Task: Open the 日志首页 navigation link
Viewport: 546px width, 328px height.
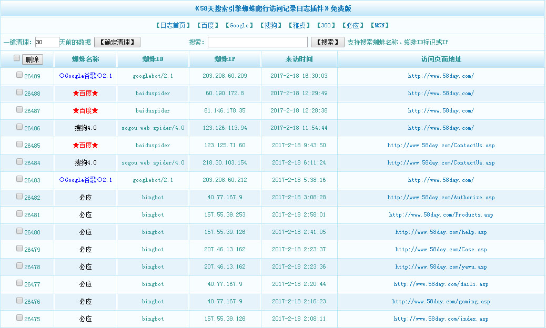Action: (173, 25)
